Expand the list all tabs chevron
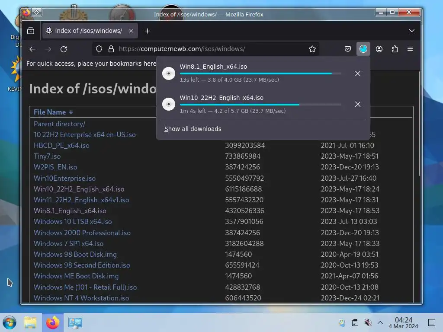Screen dimensions: 443x332 pos(412,31)
